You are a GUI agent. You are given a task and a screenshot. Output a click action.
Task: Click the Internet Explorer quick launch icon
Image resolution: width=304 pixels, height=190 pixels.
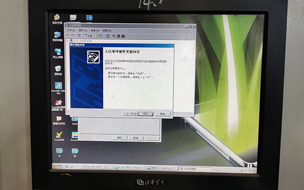[x=67, y=166]
